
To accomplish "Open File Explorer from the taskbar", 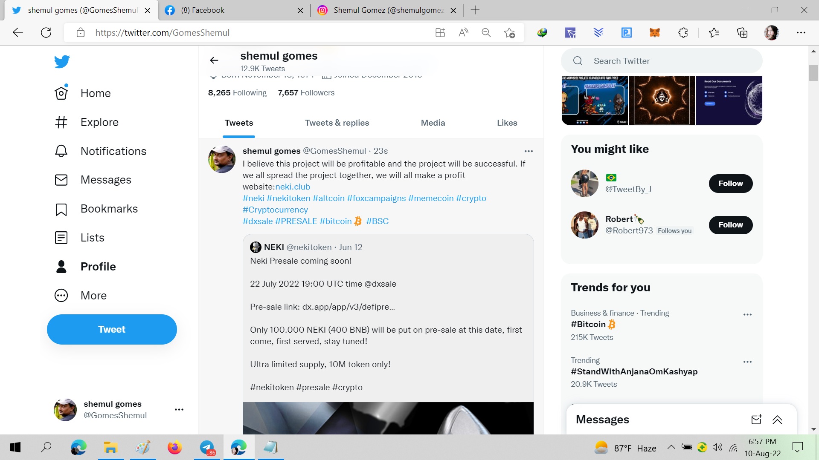I will point(110,447).
